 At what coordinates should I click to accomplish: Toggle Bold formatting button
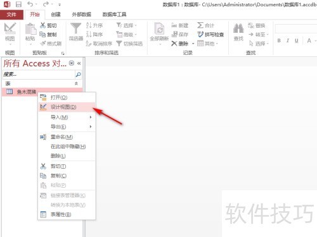click(279, 40)
